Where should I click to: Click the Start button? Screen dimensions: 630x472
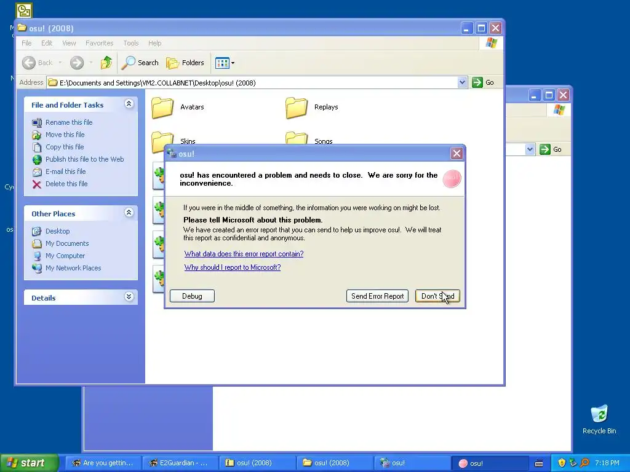pyautogui.click(x=30, y=463)
